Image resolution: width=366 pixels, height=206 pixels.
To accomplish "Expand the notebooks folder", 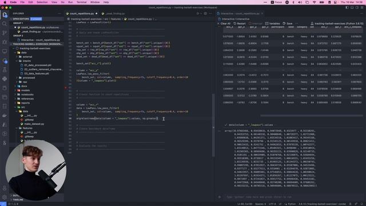I will (27, 94).
